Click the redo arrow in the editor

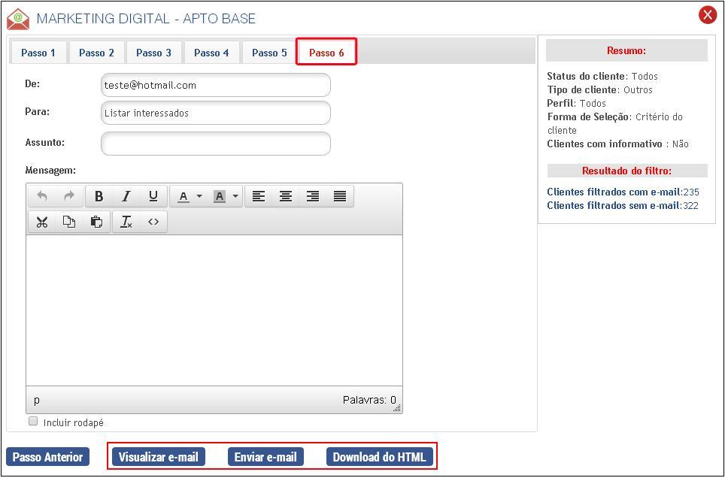click(x=69, y=196)
